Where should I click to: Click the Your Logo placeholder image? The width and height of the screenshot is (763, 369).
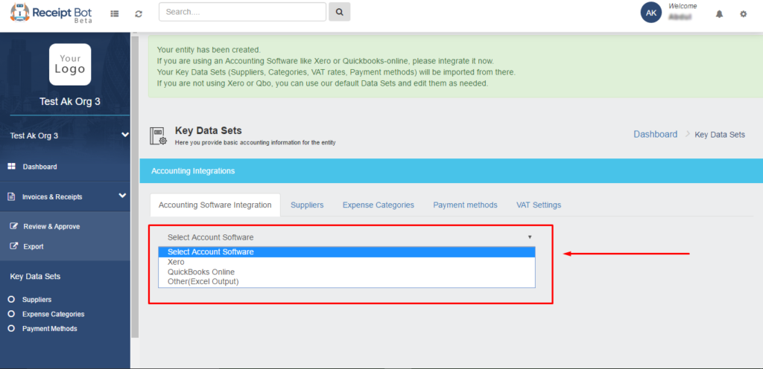[x=70, y=64]
